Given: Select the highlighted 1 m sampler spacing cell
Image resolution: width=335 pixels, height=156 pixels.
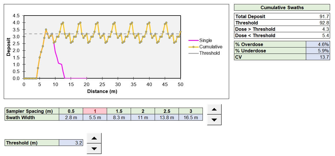Looking at the screenshot, I should [x=95, y=111].
